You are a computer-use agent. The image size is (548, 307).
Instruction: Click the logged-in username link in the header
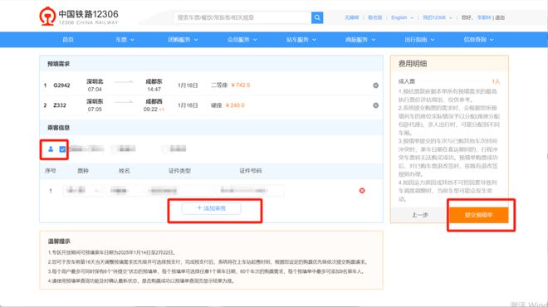tap(484, 17)
